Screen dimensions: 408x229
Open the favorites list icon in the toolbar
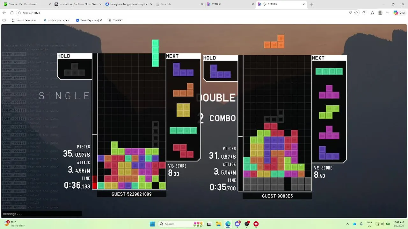[372, 13]
